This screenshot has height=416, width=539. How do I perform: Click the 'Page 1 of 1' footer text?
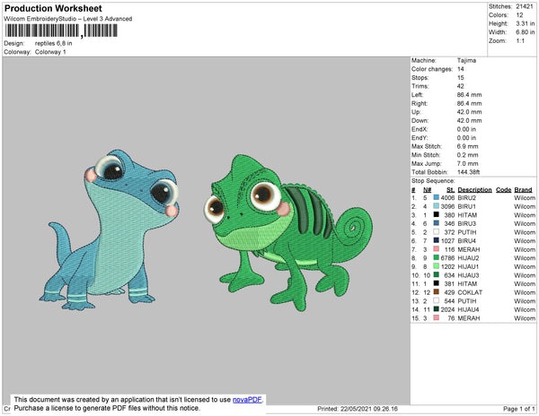pos(518,409)
